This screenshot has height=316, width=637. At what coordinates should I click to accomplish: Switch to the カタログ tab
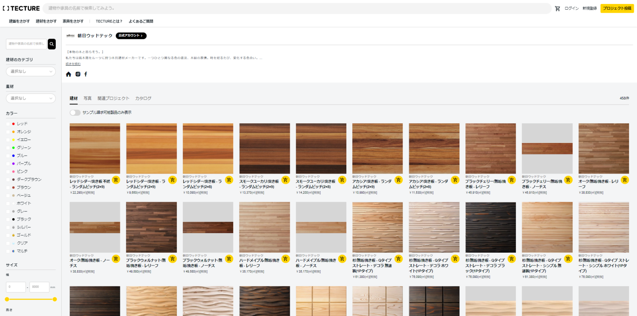pyautogui.click(x=143, y=98)
